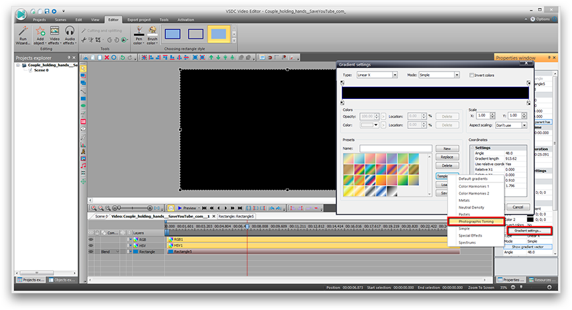Toggle visibility of the HSV layer
Viewport: 572px width, 310px height.
(x=91, y=245)
